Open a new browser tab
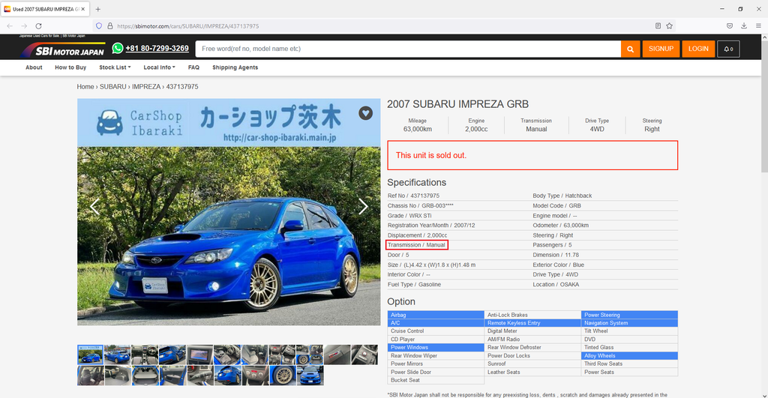The width and height of the screenshot is (768, 398). click(x=98, y=9)
